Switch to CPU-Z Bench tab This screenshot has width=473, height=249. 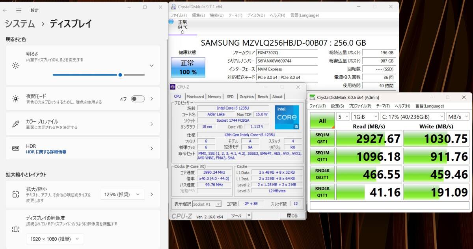[x=263, y=97]
